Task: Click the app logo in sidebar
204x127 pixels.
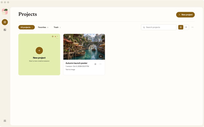Action: pos(5,12)
